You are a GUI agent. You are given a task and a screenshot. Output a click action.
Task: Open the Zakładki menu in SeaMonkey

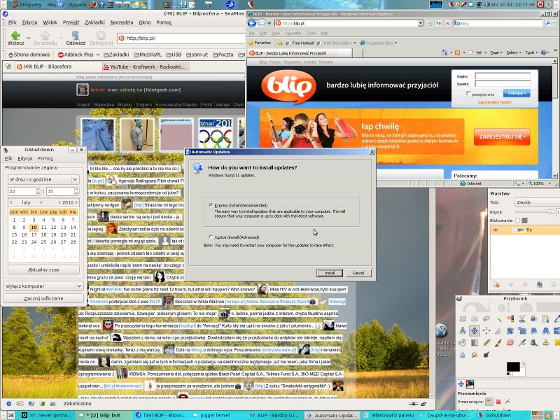coord(94,22)
